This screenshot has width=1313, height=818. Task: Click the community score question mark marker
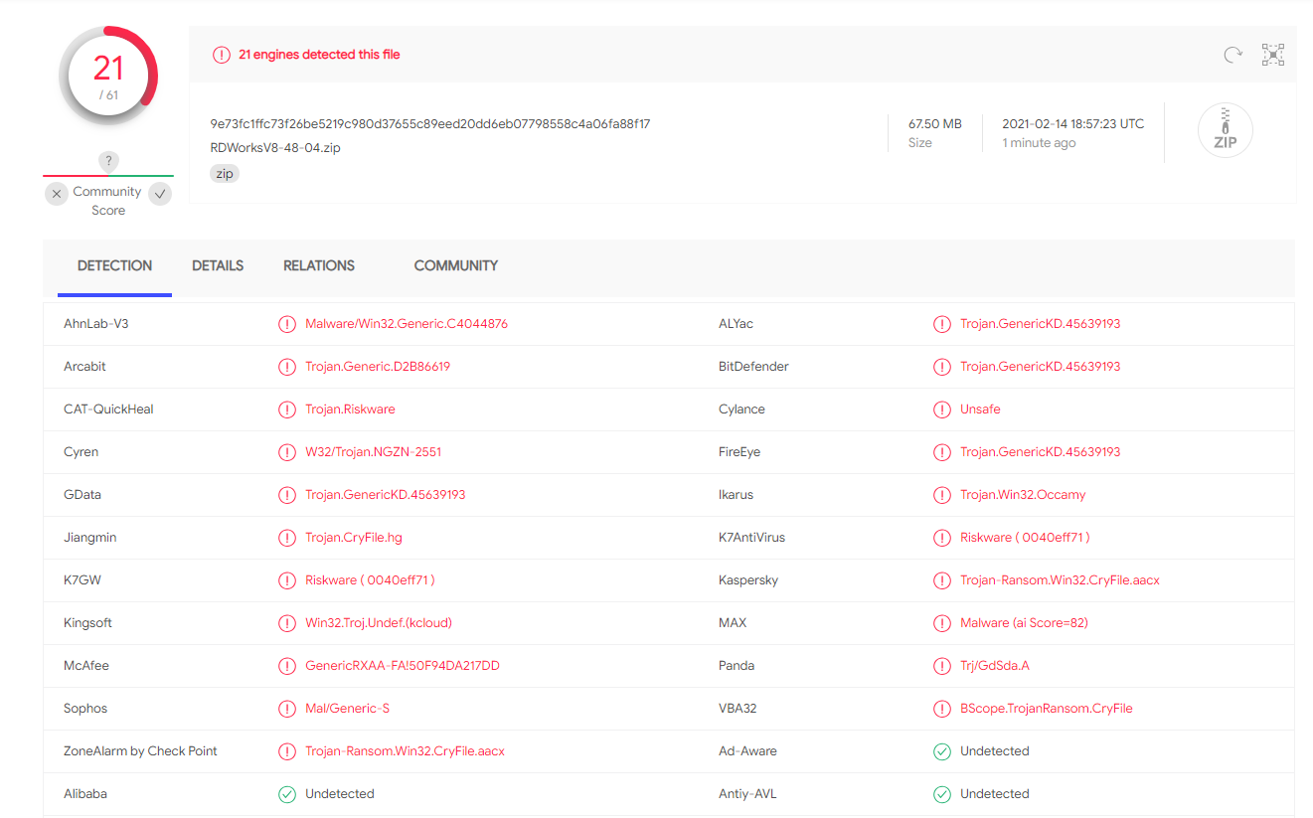tap(109, 161)
